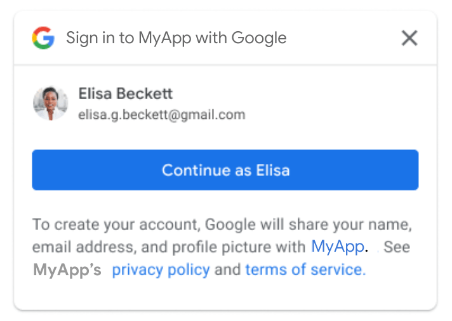Open the privacy policy link

(x=161, y=270)
